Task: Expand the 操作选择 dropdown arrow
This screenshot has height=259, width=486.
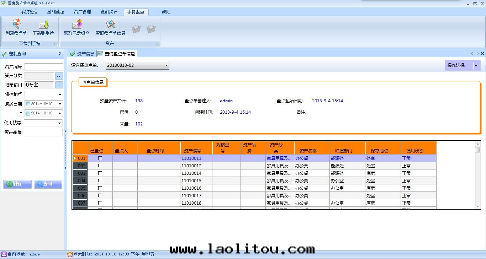Action: click(x=476, y=65)
